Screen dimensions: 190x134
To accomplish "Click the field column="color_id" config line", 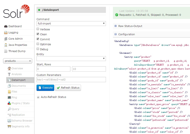I will (x=156, y=132).
